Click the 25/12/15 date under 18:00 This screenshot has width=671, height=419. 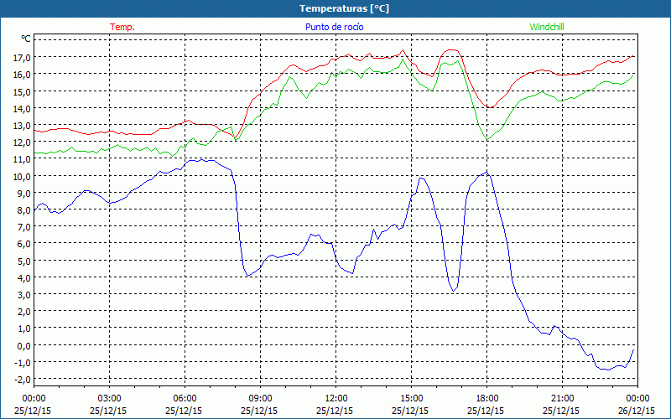point(486,411)
